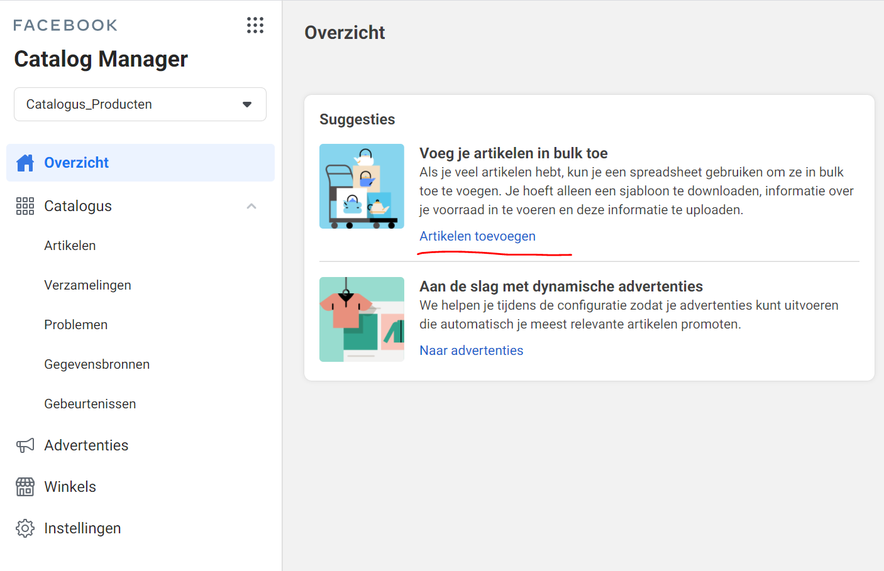Click the 'Voeg je artikelen in bulk toe' heading
Image resolution: width=884 pixels, height=571 pixels.
pyautogui.click(x=513, y=153)
